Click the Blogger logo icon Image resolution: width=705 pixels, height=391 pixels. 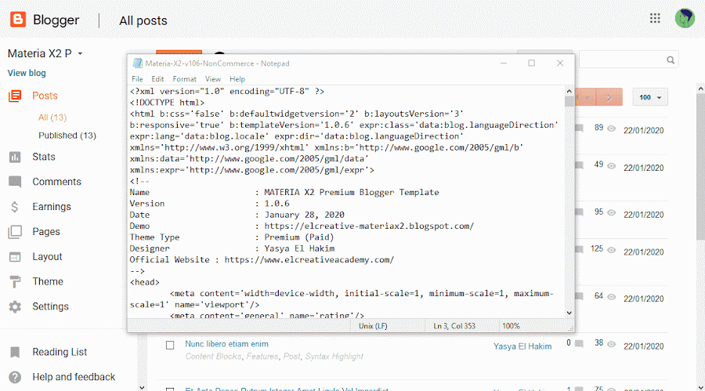(18, 20)
